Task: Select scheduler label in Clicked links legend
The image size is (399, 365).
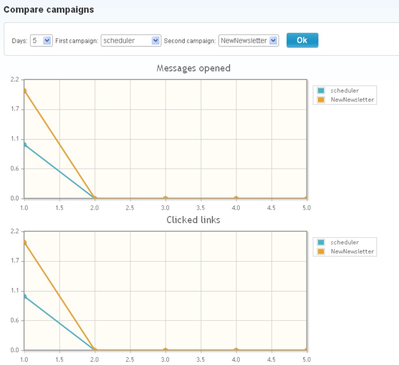Action: point(344,242)
